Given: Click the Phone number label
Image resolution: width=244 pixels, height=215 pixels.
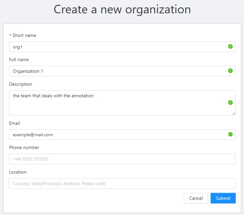Looking at the screenshot, I should point(24,147).
